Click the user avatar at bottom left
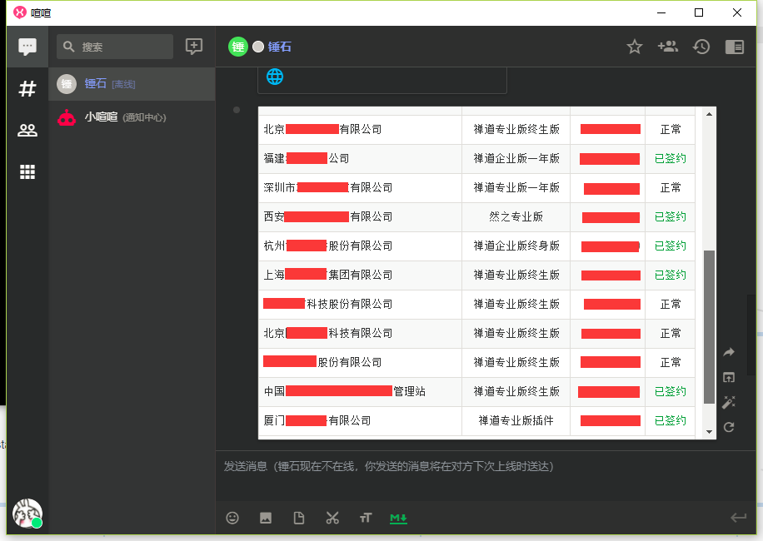This screenshot has height=541, width=763. coord(27,513)
